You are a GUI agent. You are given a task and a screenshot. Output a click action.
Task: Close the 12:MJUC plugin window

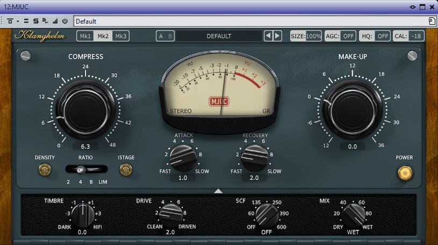(x=432, y=7)
